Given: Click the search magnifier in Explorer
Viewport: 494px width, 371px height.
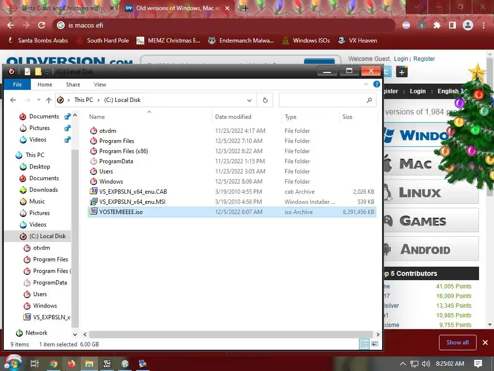Looking at the screenshot, I should [369, 100].
